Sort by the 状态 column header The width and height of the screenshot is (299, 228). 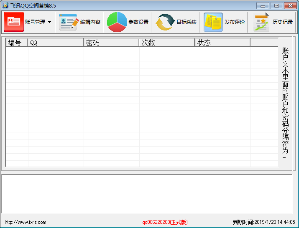(222, 43)
